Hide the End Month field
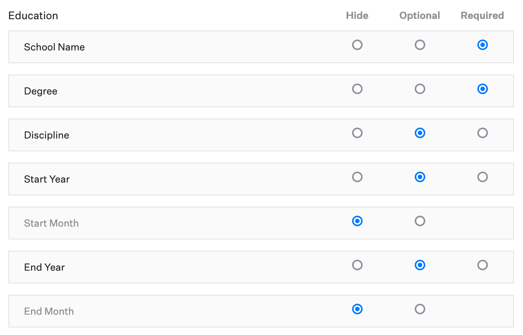 click(357, 309)
